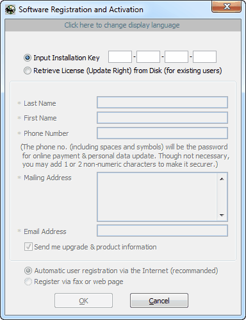The image size is (246, 320).
Task: Focus second installation key segment box
Action: coord(148,57)
